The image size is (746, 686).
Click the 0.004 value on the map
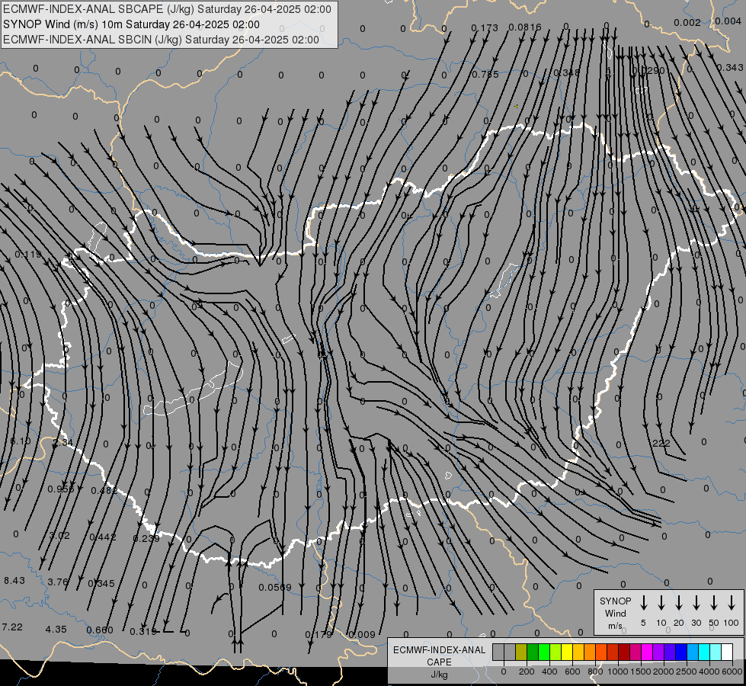coord(728,21)
